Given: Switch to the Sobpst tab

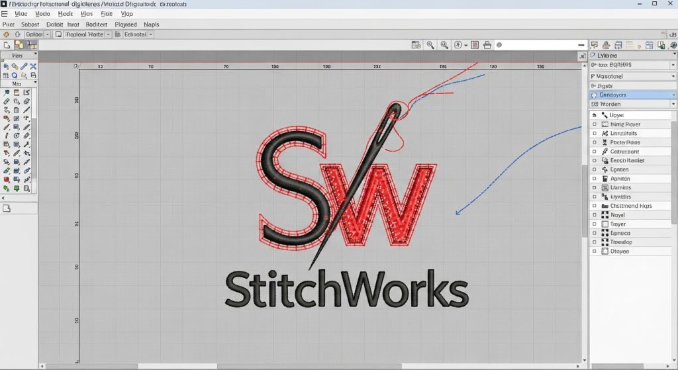Looking at the screenshot, I should (30, 24).
